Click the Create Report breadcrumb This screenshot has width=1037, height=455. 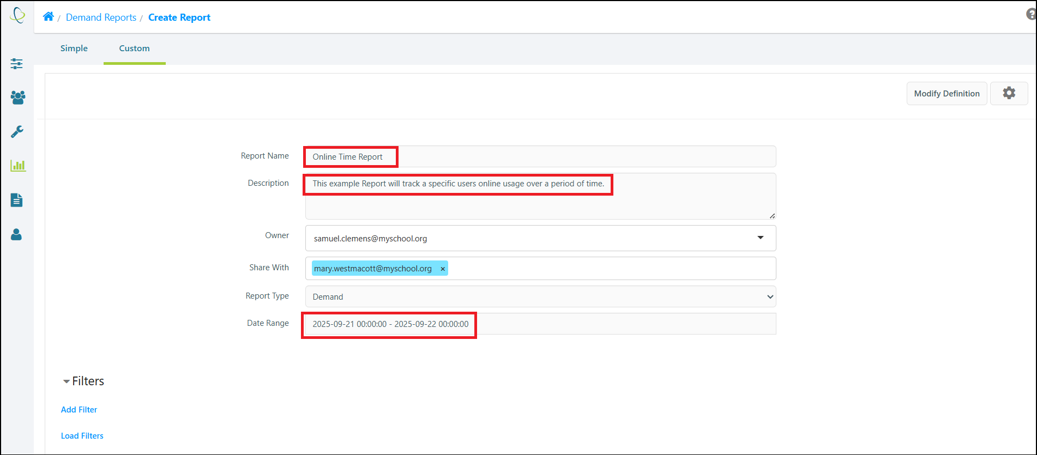pyautogui.click(x=179, y=17)
